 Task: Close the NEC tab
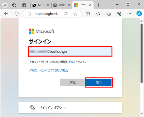click(48, 5)
